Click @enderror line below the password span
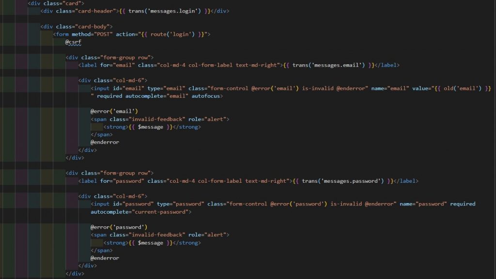Screen dimensions: 496x279 pos(105,258)
